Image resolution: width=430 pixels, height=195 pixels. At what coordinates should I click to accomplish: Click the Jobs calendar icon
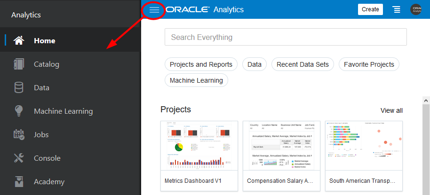tap(19, 135)
